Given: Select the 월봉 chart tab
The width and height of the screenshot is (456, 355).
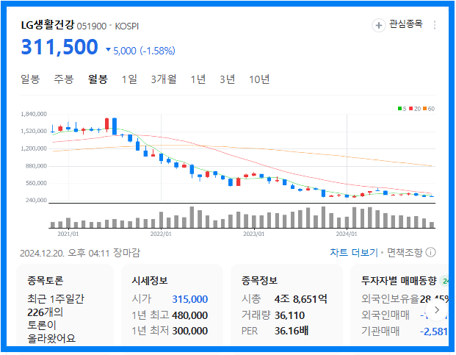Looking at the screenshot, I should point(98,79).
